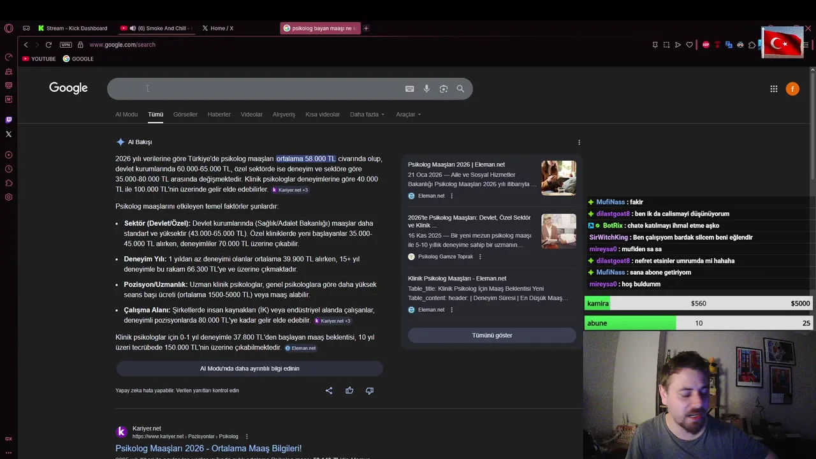
Task: Open the extensions puzzle icon in toolbar
Action: click(752, 45)
